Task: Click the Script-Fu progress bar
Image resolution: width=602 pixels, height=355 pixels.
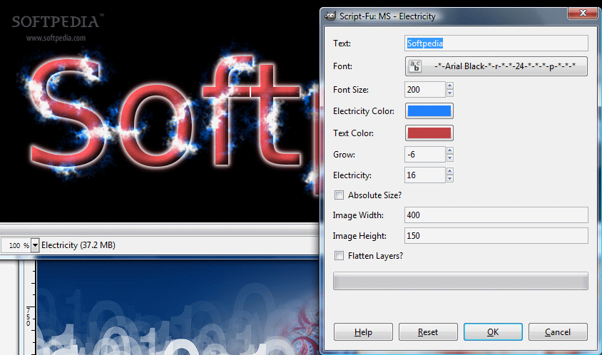Action: click(460, 281)
